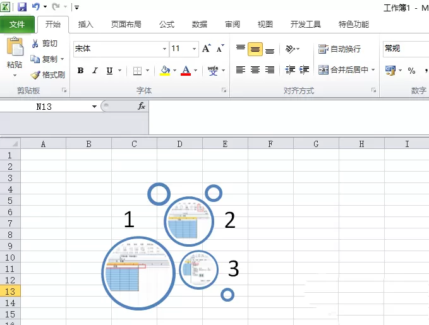This screenshot has width=429, height=325.
Task: Toggle the highlighted middle align button
Action: (255, 49)
